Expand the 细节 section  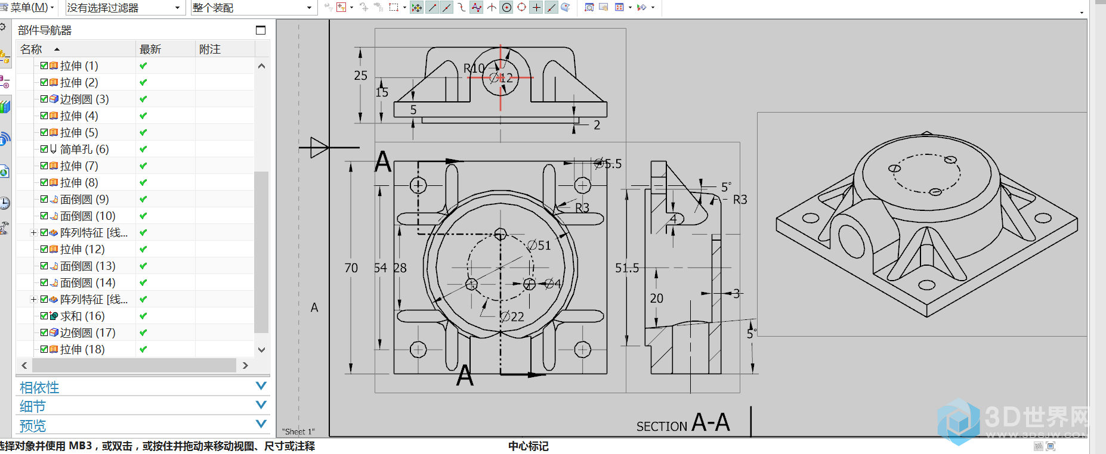143,406
